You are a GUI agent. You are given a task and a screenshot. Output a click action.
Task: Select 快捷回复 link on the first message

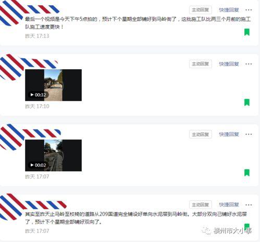click(x=229, y=10)
